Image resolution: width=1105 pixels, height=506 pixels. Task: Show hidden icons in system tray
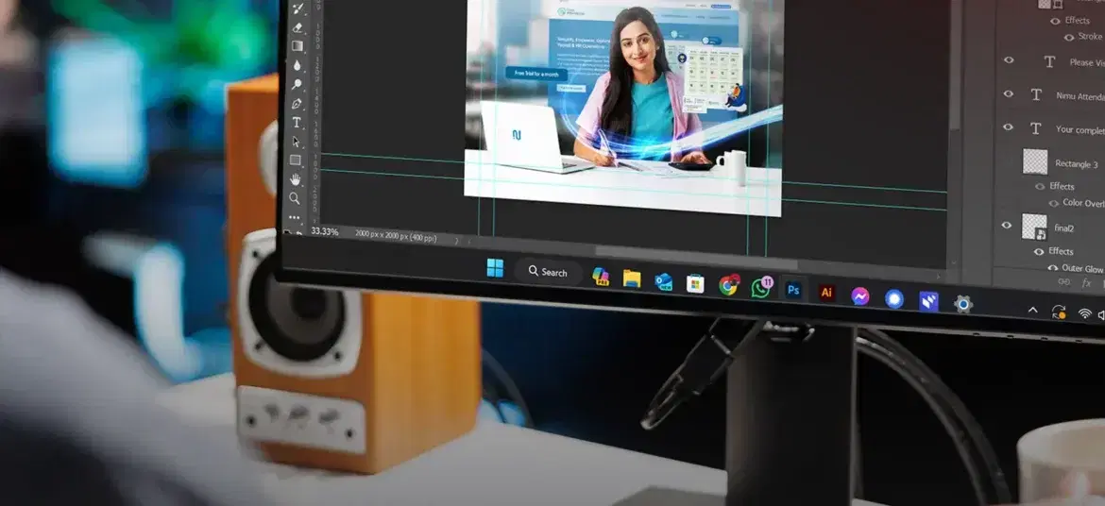(x=1032, y=311)
